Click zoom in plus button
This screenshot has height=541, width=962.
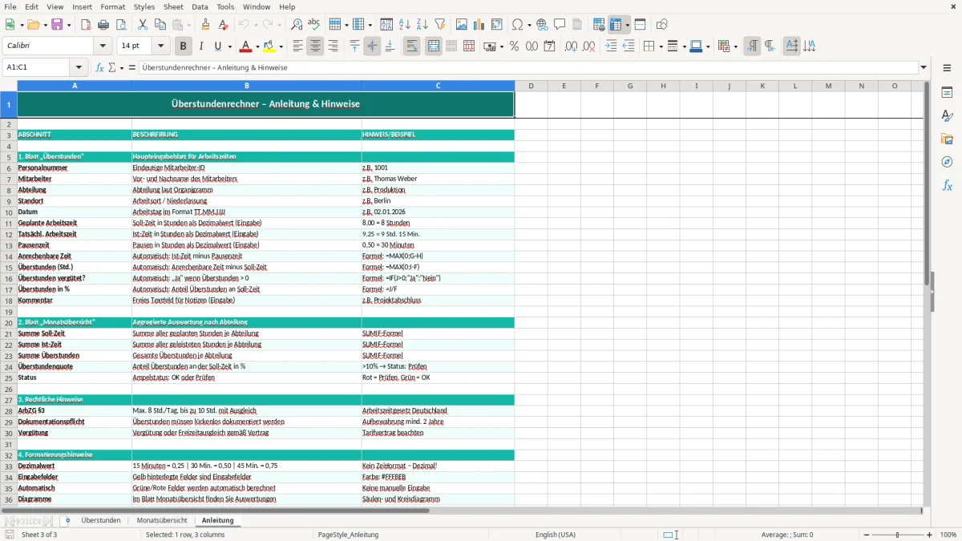[x=930, y=535]
